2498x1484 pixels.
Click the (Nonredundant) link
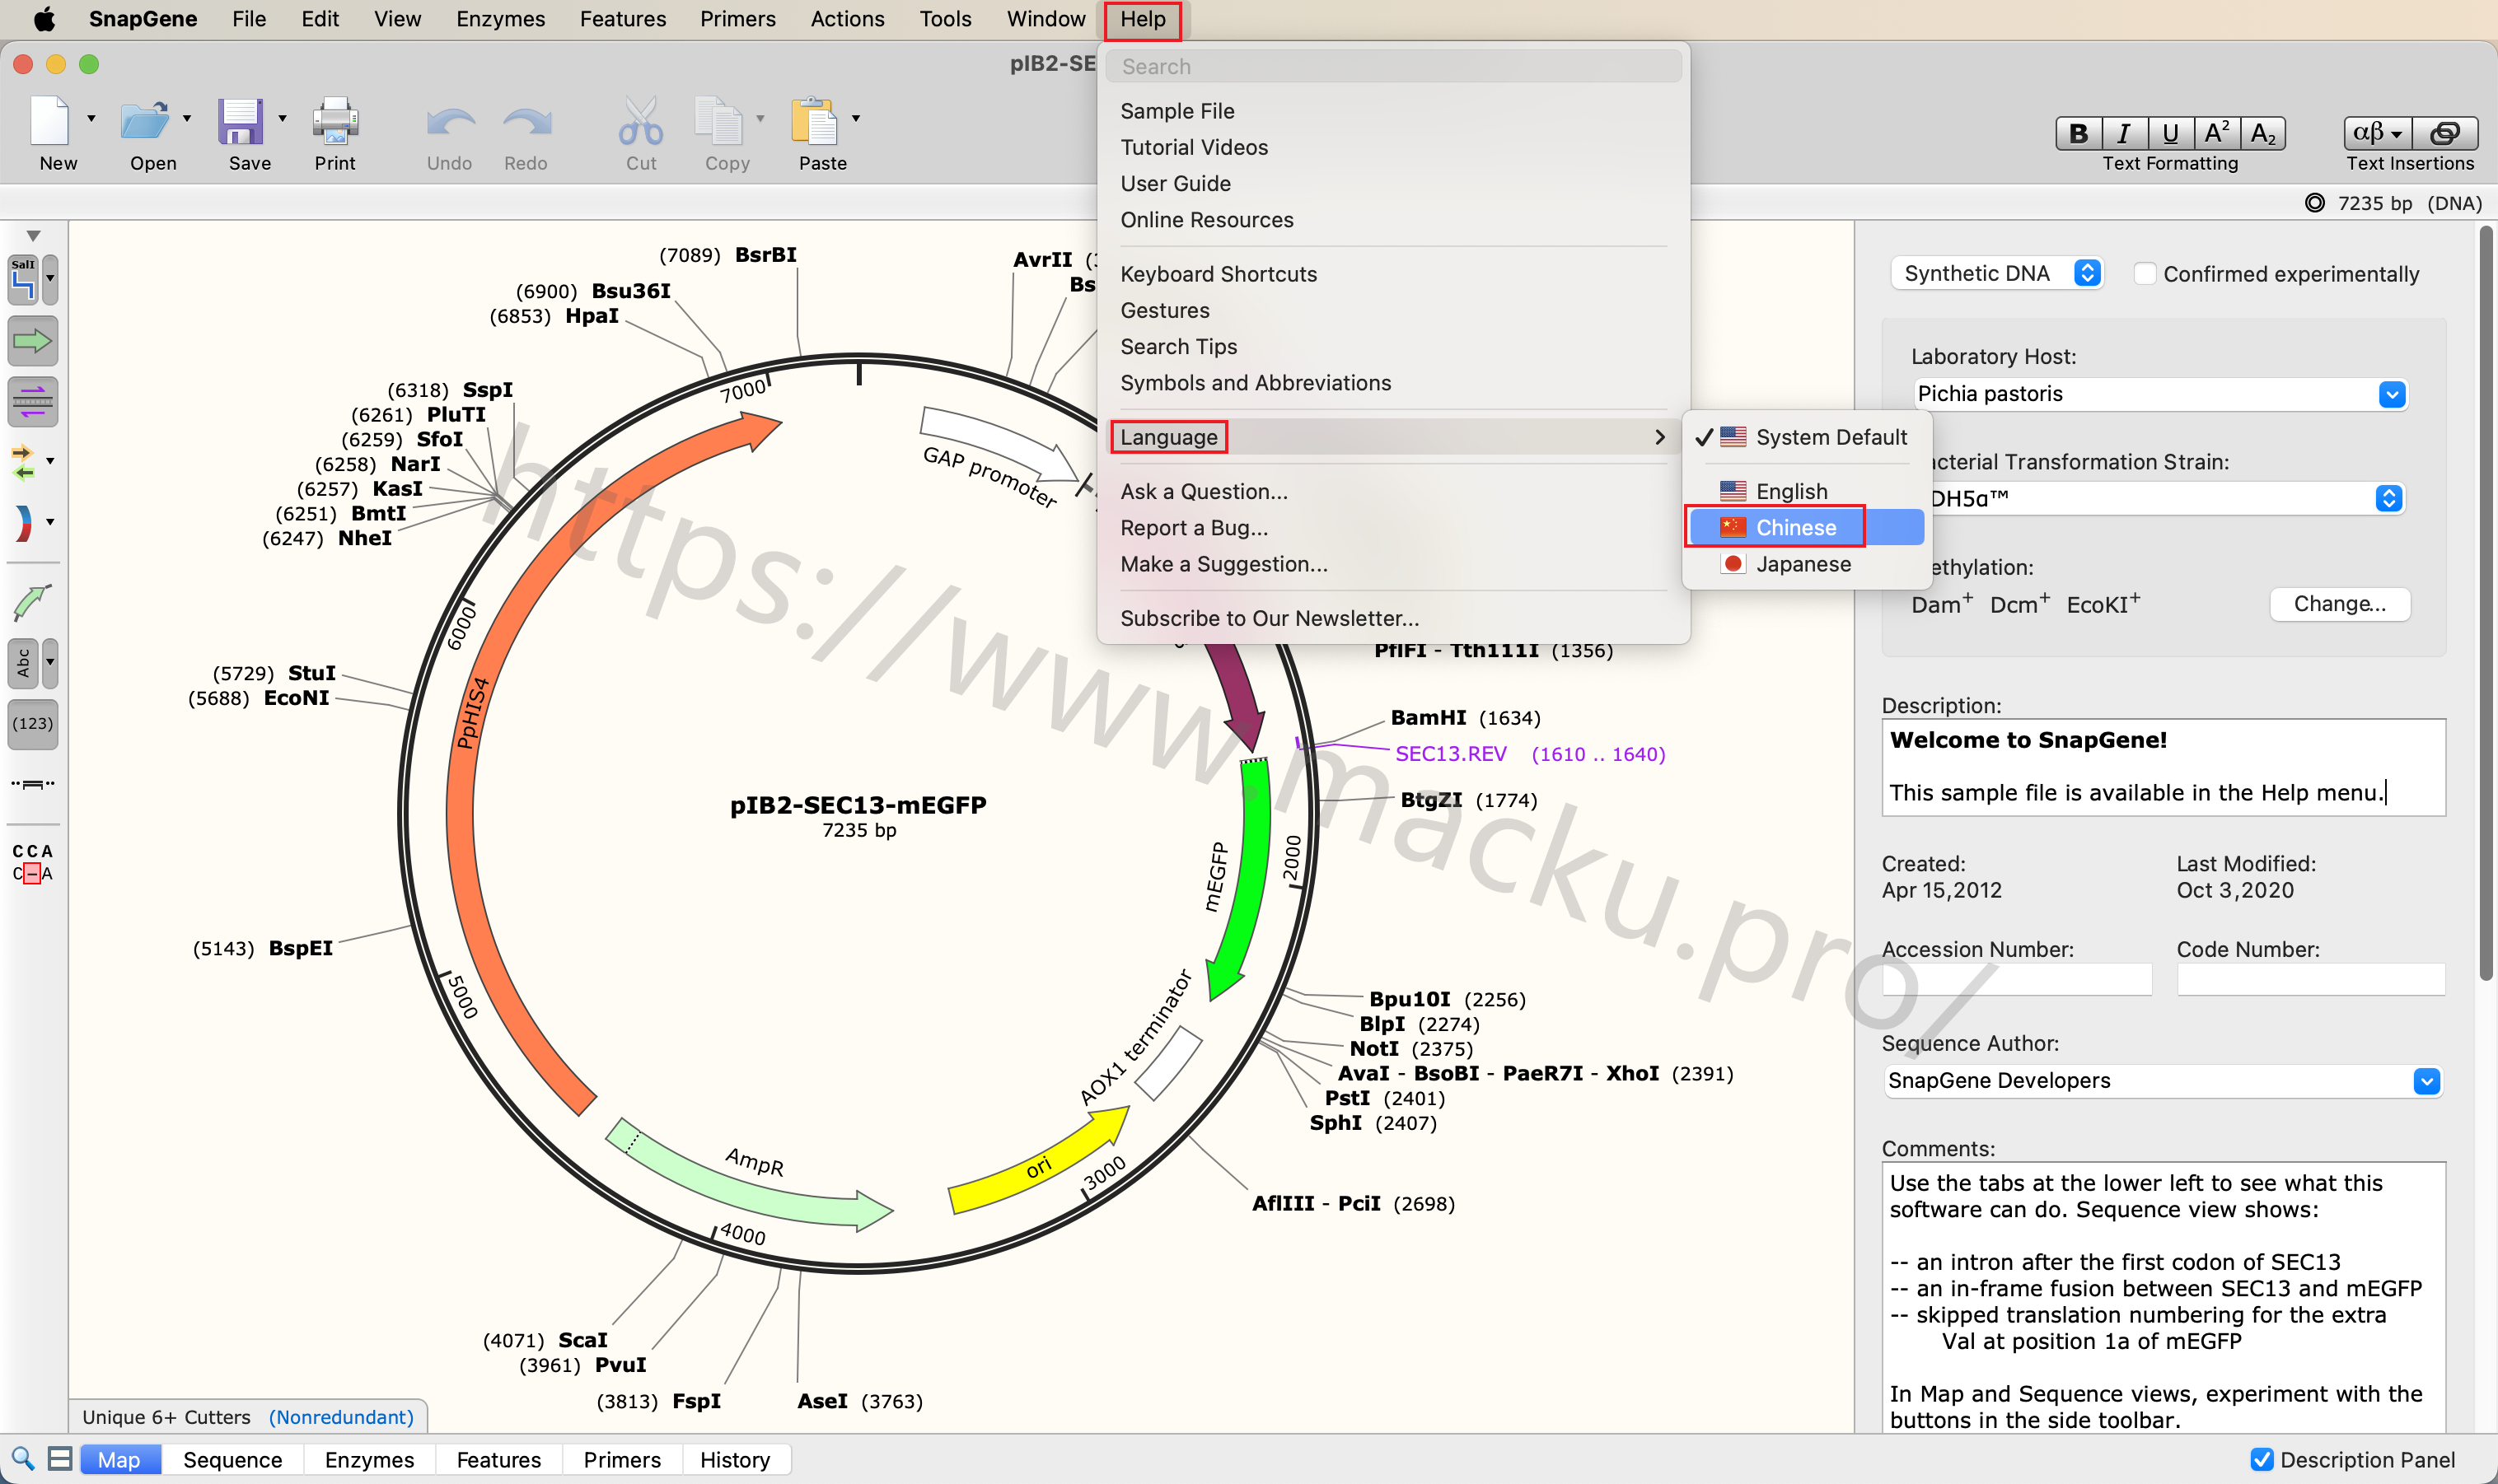tap(341, 1417)
